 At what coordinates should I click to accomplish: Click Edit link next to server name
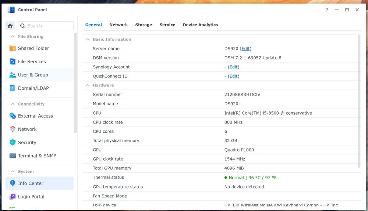[x=245, y=49]
